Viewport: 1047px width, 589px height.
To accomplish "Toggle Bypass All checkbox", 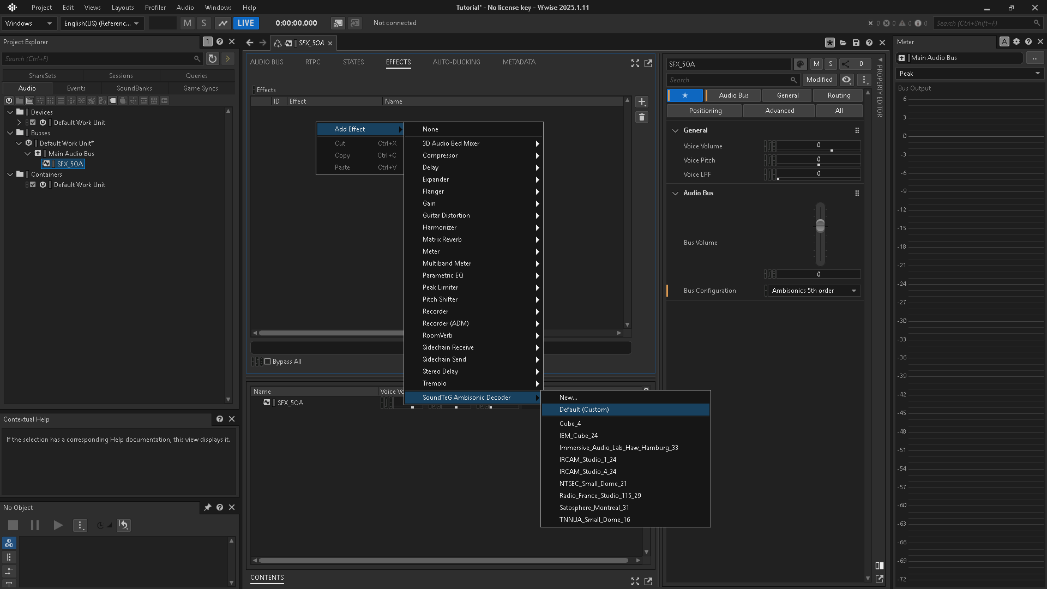I will coord(268,362).
